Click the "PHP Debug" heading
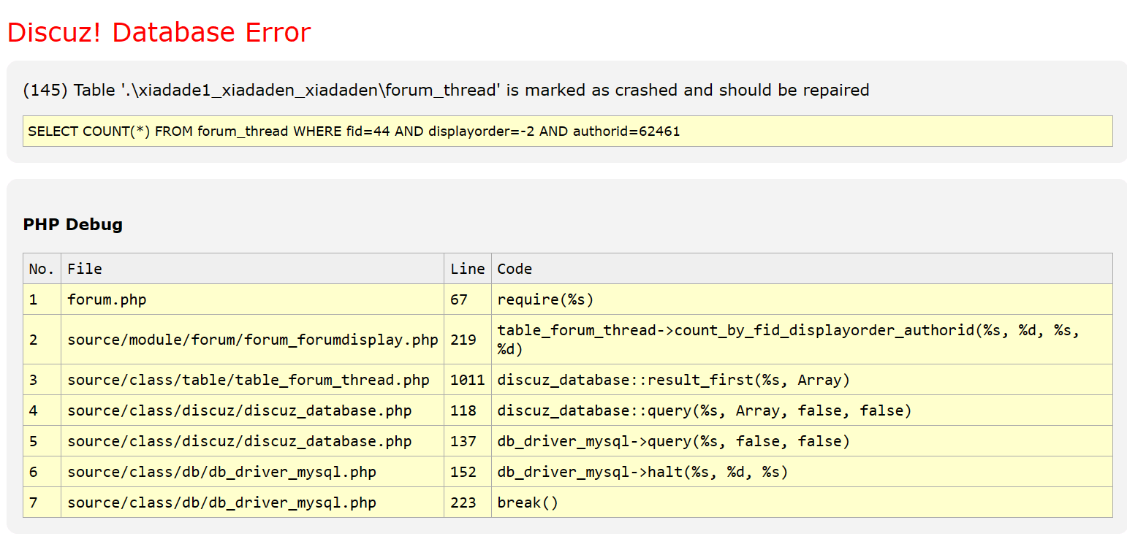This screenshot has height=539, width=1127. click(73, 224)
